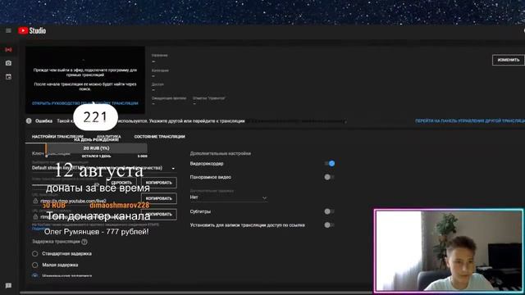
Task: Click the ИЗМЕНИТЬ edit button
Action: pyautogui.click(x=509, y=60)
